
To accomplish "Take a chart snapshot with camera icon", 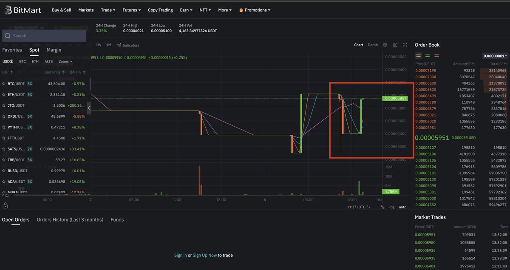I will (x=395, y=45).
